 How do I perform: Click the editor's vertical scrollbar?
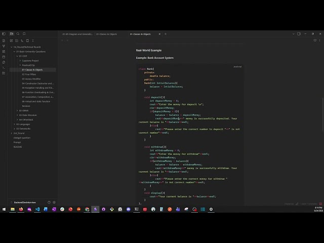(323, 114)
